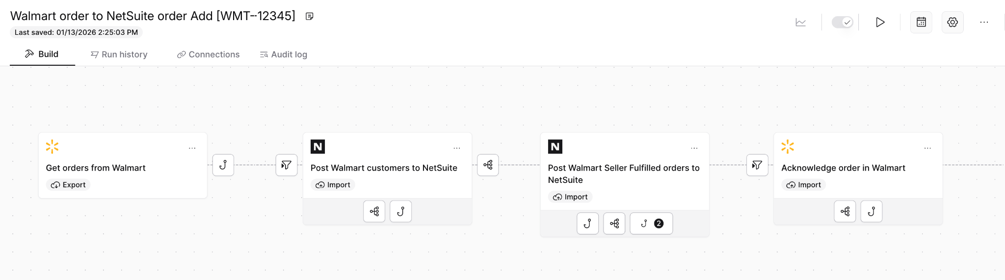Open the hook after Get orders from Walmart
The height and width of the screenshot is (280, 1005).
click(x=223, y=165)
